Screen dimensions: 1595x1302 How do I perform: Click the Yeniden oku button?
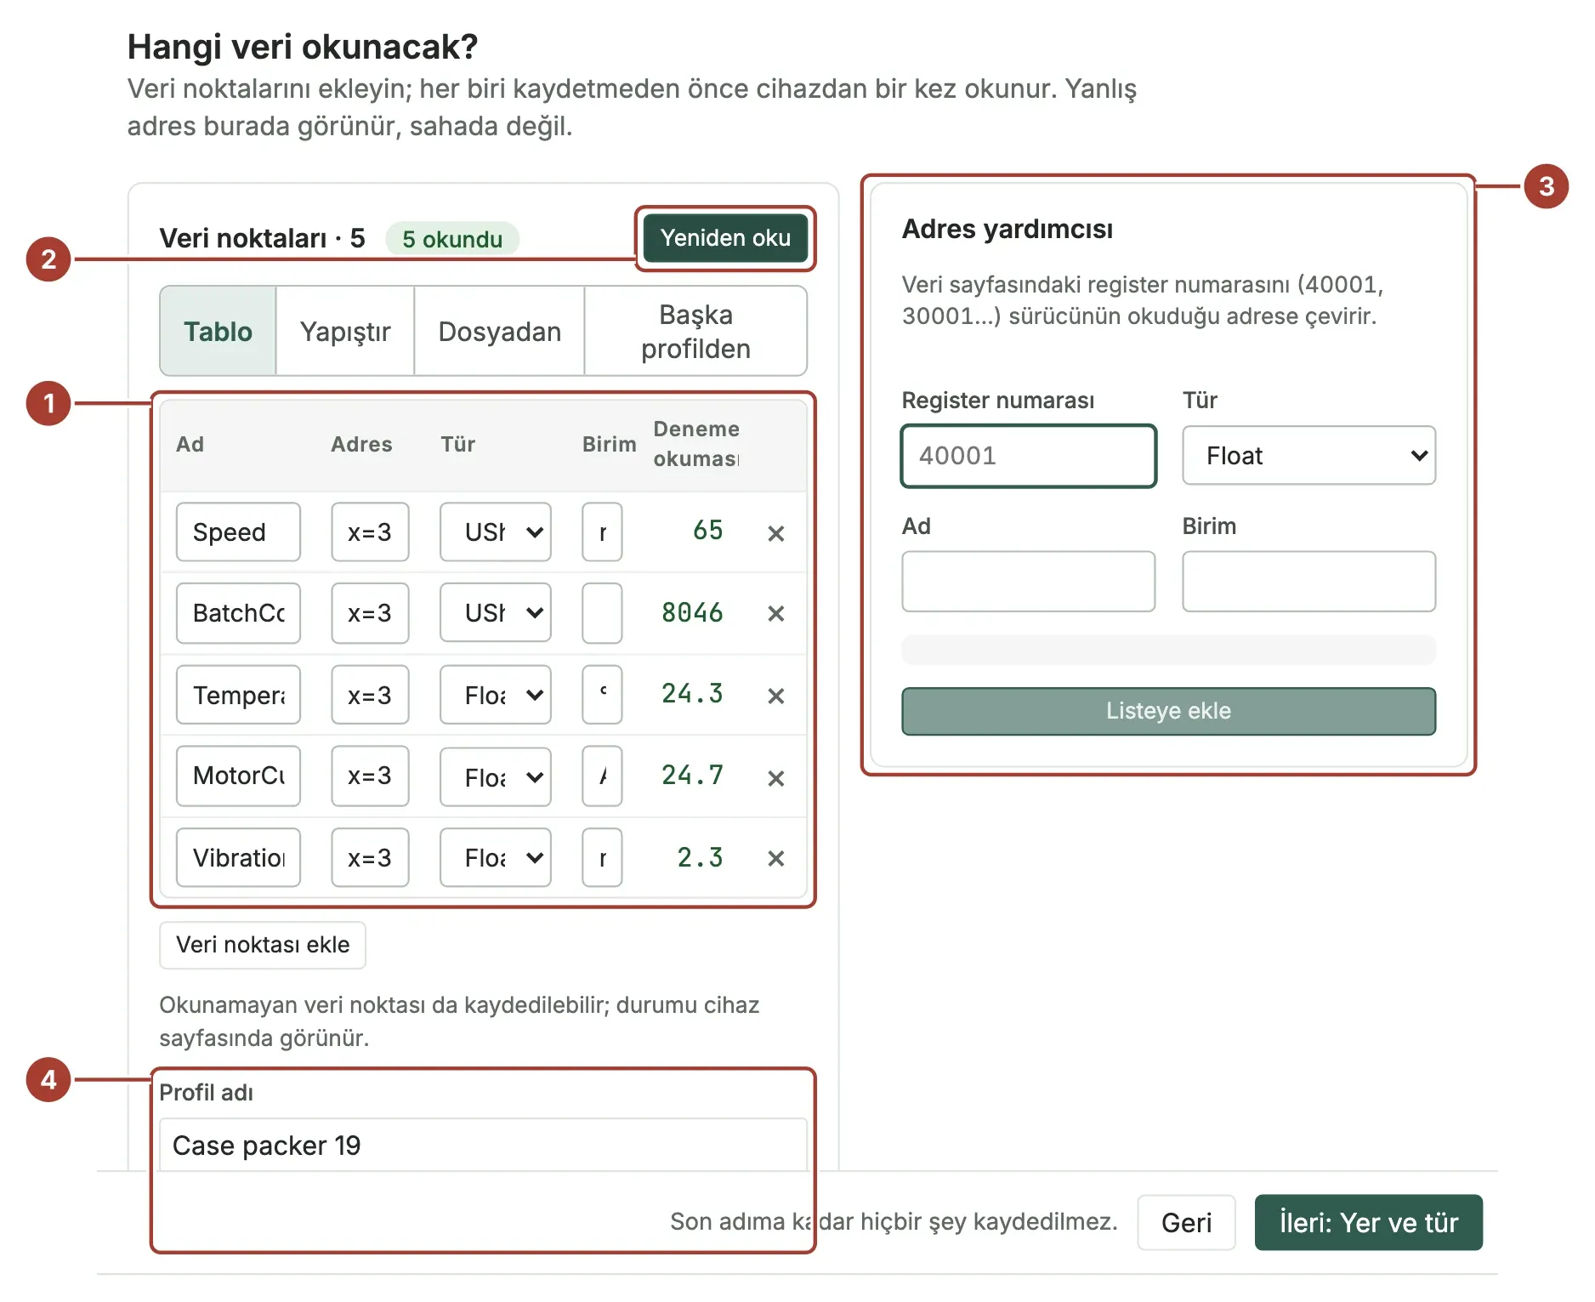(x=725, y=238)
